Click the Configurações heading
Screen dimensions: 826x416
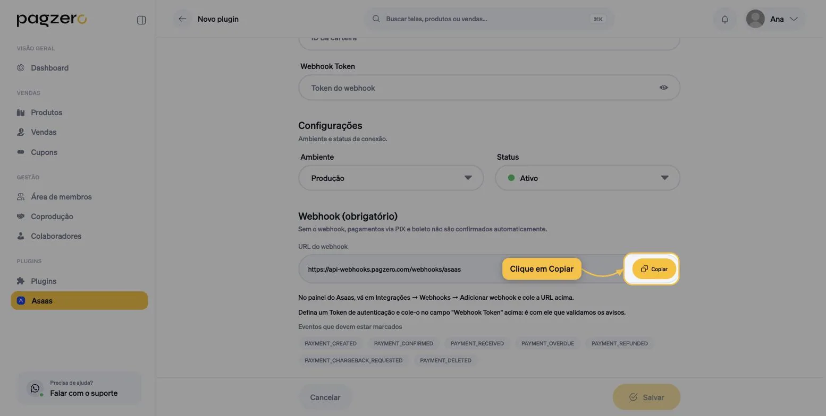tap(330, 126)
